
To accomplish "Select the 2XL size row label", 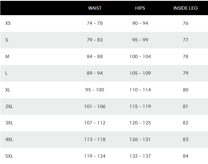I will click(x=9, y=106).
